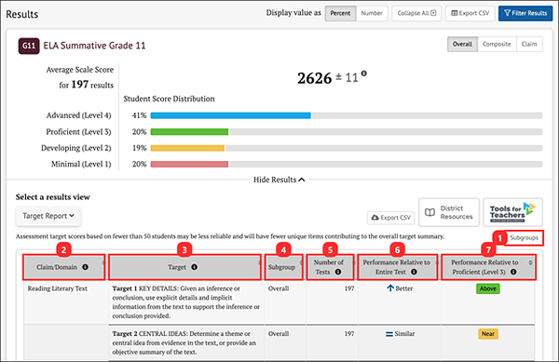The image size is (559, 362).
Task: Click the equals icon next to Similar
Action: coord(389,334)
